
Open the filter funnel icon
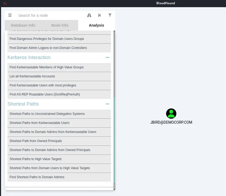pyautogui.click(x=110, y=15)
